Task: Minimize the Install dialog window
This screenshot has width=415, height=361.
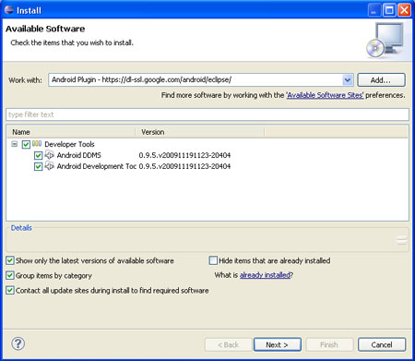Action: pos(374,10)
